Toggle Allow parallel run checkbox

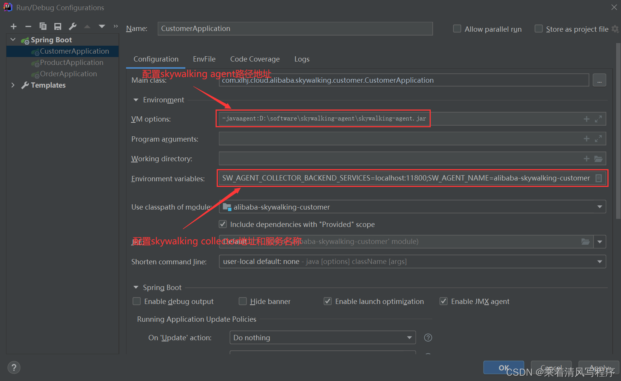tap(457, 29)
